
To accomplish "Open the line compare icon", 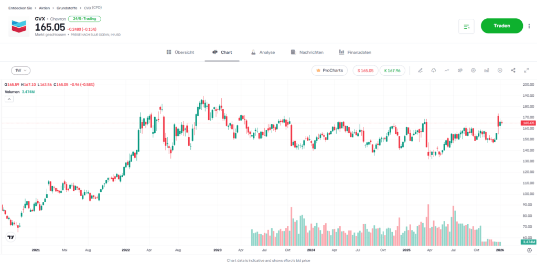I will pyautogui.click(x=447, y=71).
